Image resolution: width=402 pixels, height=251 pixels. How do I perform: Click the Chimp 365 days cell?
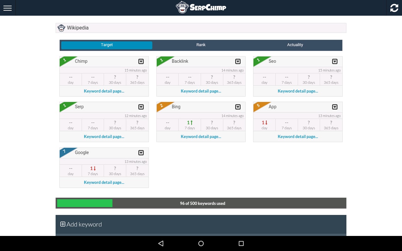(137, 79)
